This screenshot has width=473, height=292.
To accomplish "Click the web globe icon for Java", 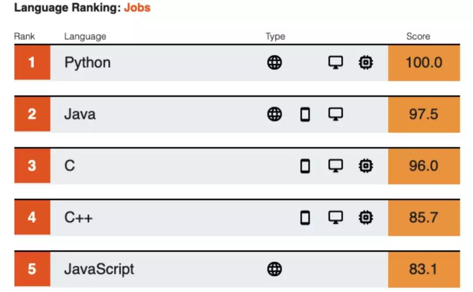I will point(275,115).
